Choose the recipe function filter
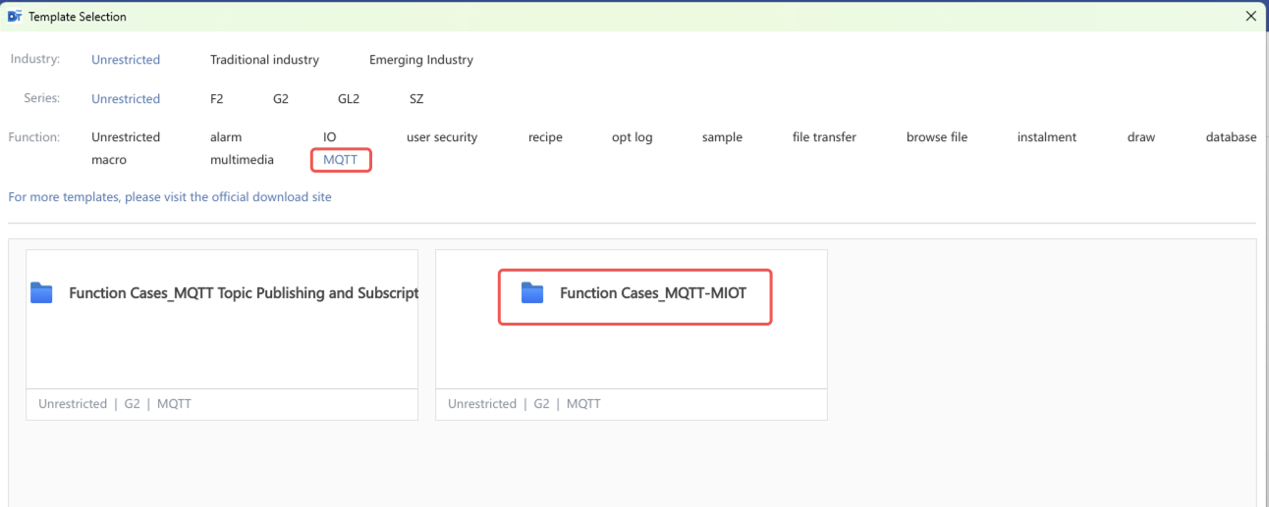Screen dimensions: 1269x507 point(545,137)
